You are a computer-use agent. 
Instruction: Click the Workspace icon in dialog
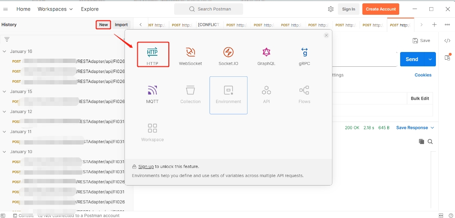click(152, 128)
